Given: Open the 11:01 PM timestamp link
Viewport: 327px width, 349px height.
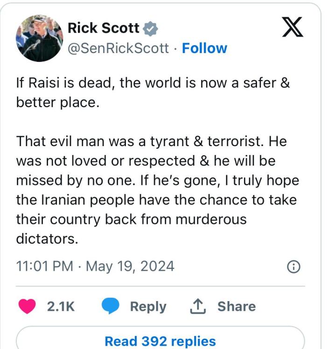Looking at the screenshot, I should pyautogui.click(x=45, y=266).
